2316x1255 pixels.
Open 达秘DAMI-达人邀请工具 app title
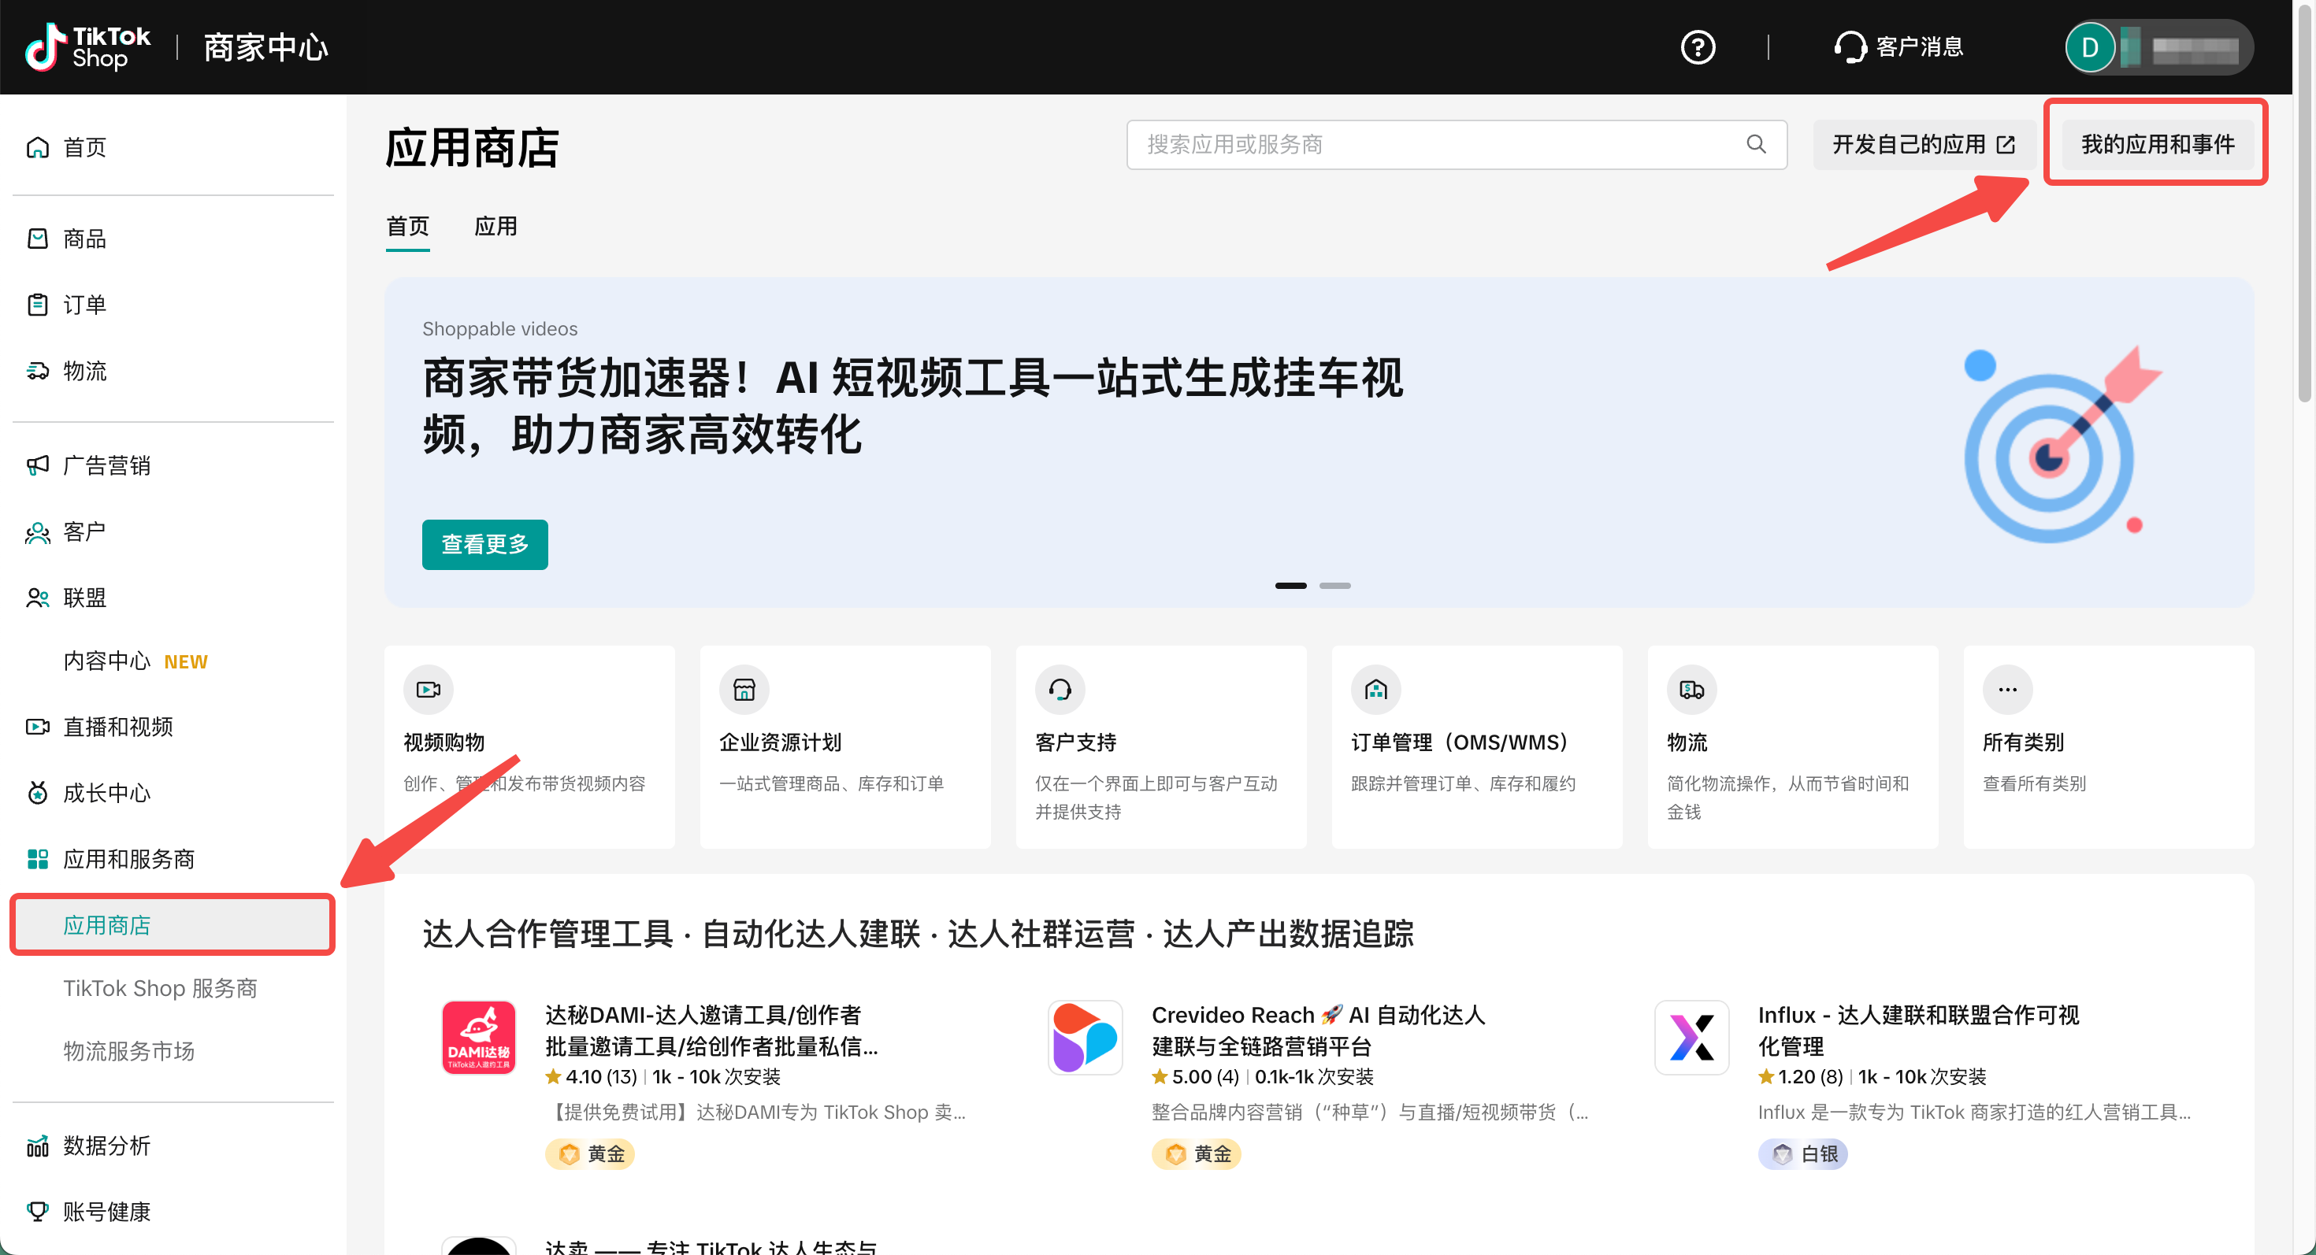[711, 1031]
